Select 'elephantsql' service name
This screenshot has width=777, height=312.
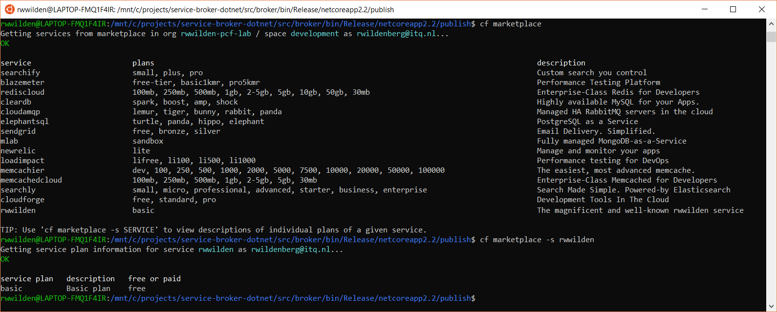25,122
